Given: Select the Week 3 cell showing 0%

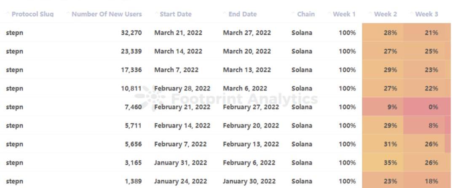Looking at the screenshot, I should [433, 107].
